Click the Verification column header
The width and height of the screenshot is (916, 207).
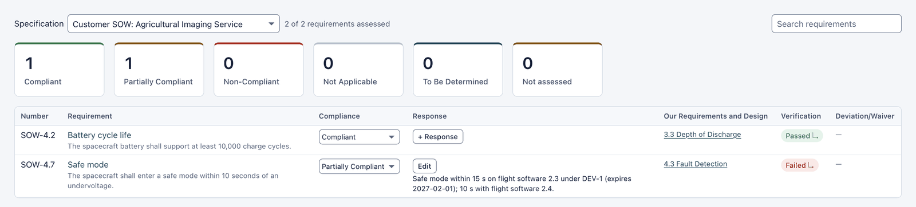coord(801,116)
